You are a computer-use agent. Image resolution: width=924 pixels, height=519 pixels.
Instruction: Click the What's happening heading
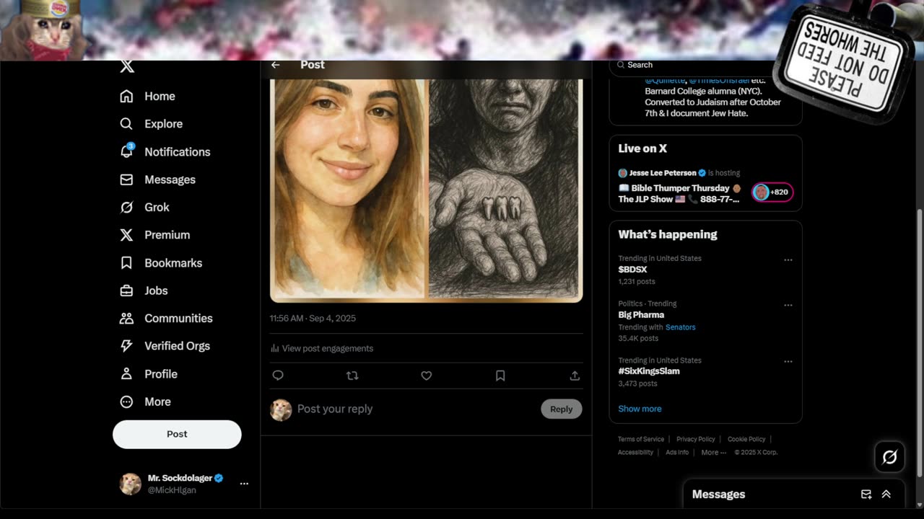pos(668,234)
